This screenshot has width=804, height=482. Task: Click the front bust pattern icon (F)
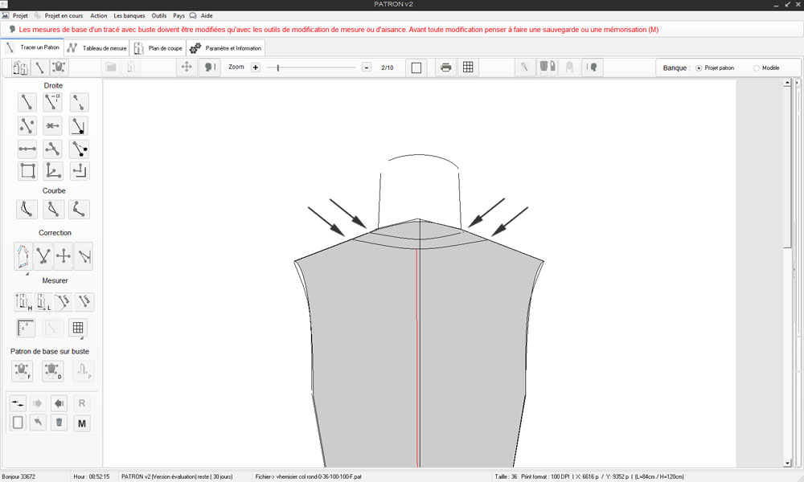23,370
